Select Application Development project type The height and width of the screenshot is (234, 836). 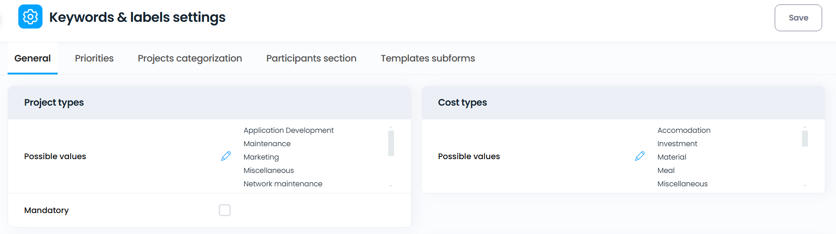pyautogui.click(x=289, y=130)
